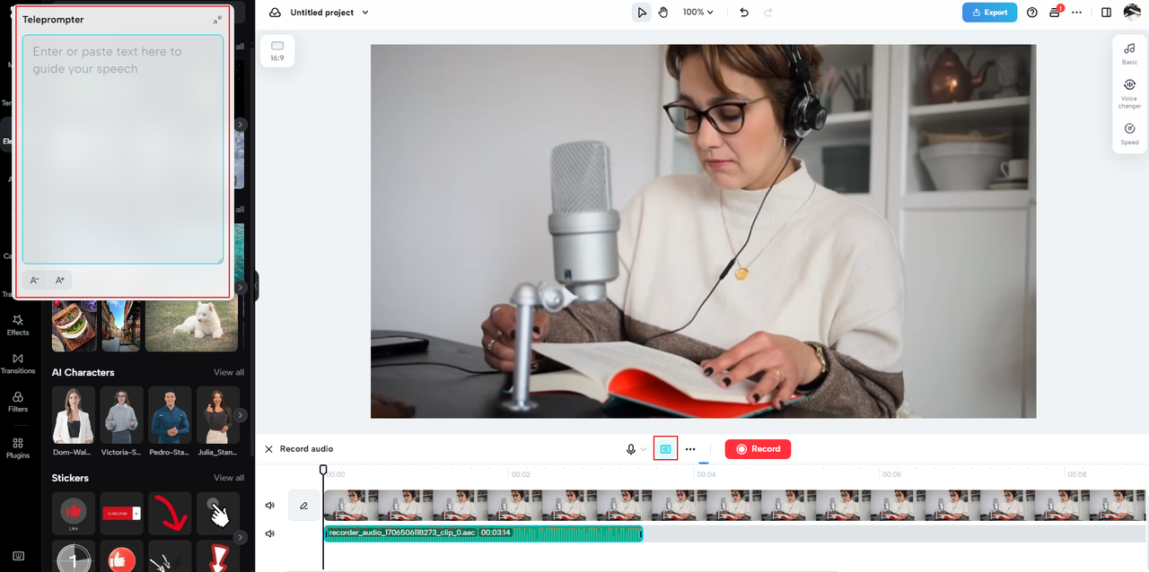Click the Untitled project name
The height and width of the screenshot is (572, 1149).
coord(322,13)
